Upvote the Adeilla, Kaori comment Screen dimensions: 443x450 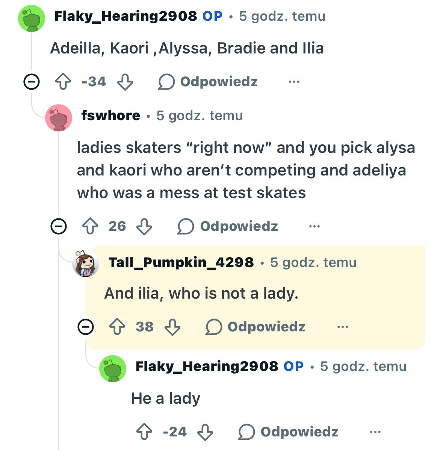pyautogui.click(x=63, y=82)
